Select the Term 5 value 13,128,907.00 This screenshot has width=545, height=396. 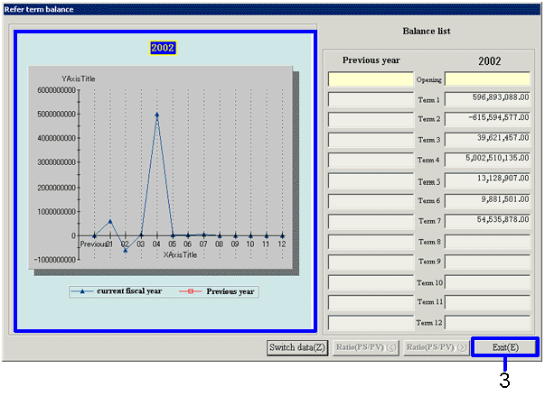[x=487, y=180]
